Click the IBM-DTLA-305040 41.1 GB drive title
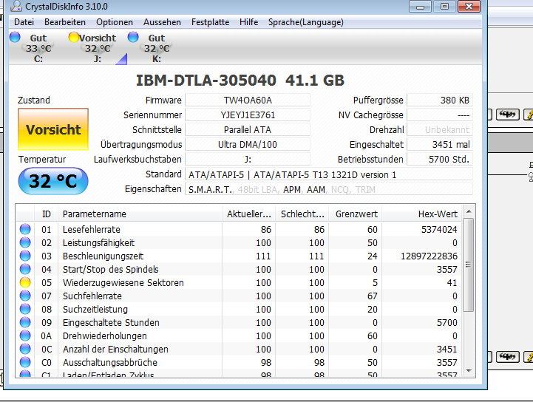 click(240, 81)
